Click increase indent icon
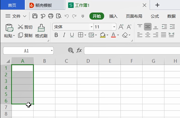 tap(172, 27)
